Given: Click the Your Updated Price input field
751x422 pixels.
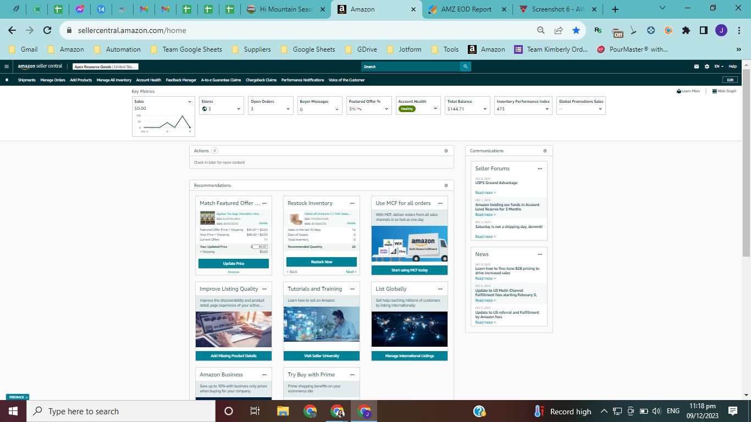Looking at the screenshot, I should click(x=260, y=247).
